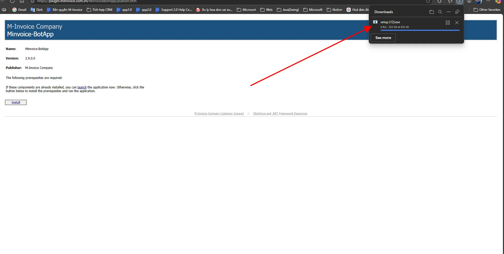Refresh the page
Screen dimensions: 504x254
tap(12, 1)
